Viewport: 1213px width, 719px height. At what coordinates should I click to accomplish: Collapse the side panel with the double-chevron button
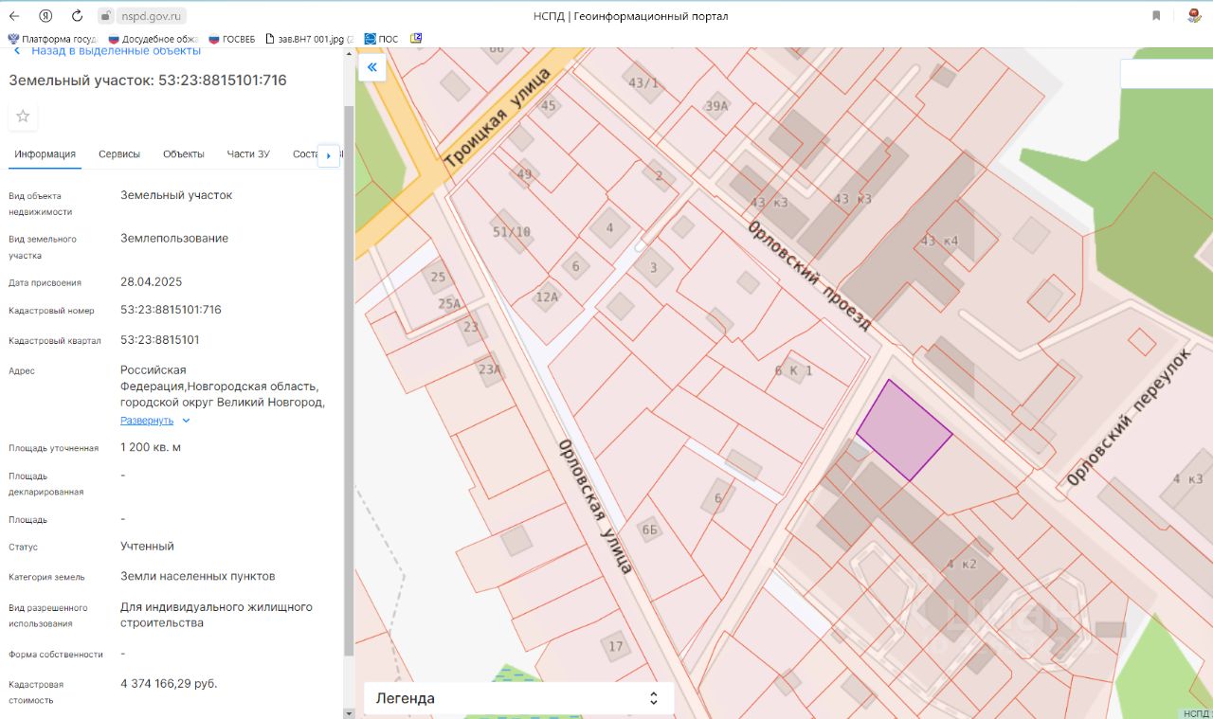point(371,67)
